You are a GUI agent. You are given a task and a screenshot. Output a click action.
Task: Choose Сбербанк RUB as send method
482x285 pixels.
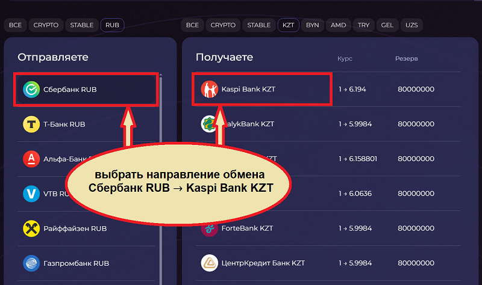pyautogui.click(x=86, y=90)
